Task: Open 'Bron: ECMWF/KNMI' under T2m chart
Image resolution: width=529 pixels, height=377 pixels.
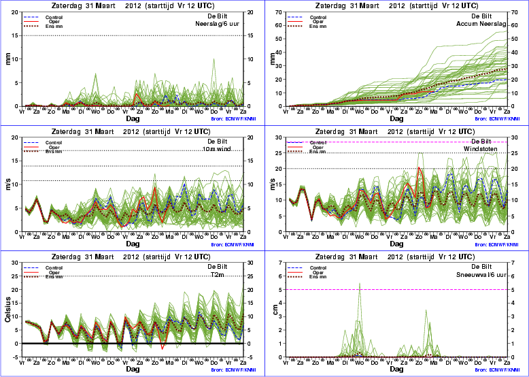Action: pos(233,370)
